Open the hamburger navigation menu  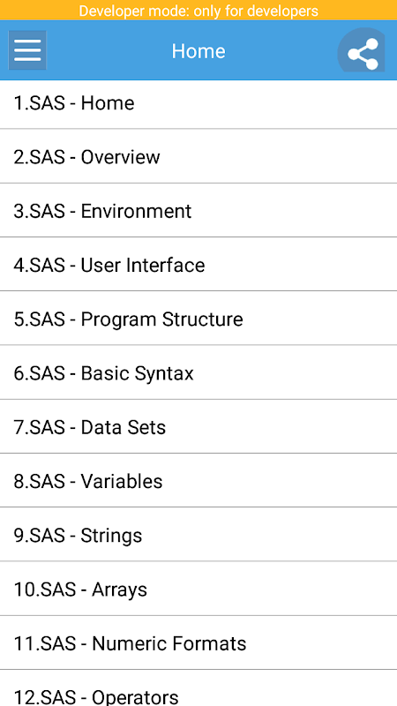27,50
